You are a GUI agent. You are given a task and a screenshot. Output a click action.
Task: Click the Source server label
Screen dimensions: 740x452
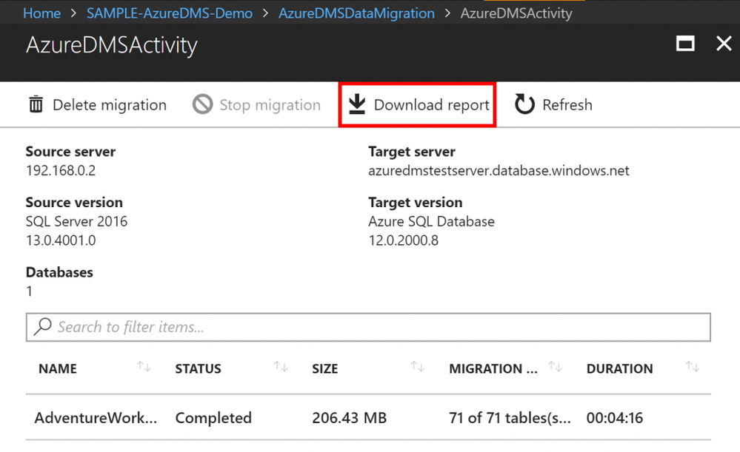pyautogui.click(x=71, y=152)
